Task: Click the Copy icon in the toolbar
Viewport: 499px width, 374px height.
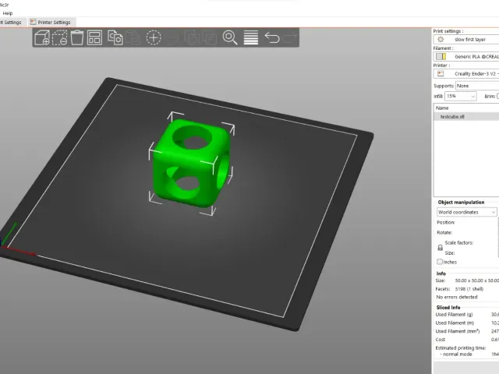Action: [x=115, y=37]
